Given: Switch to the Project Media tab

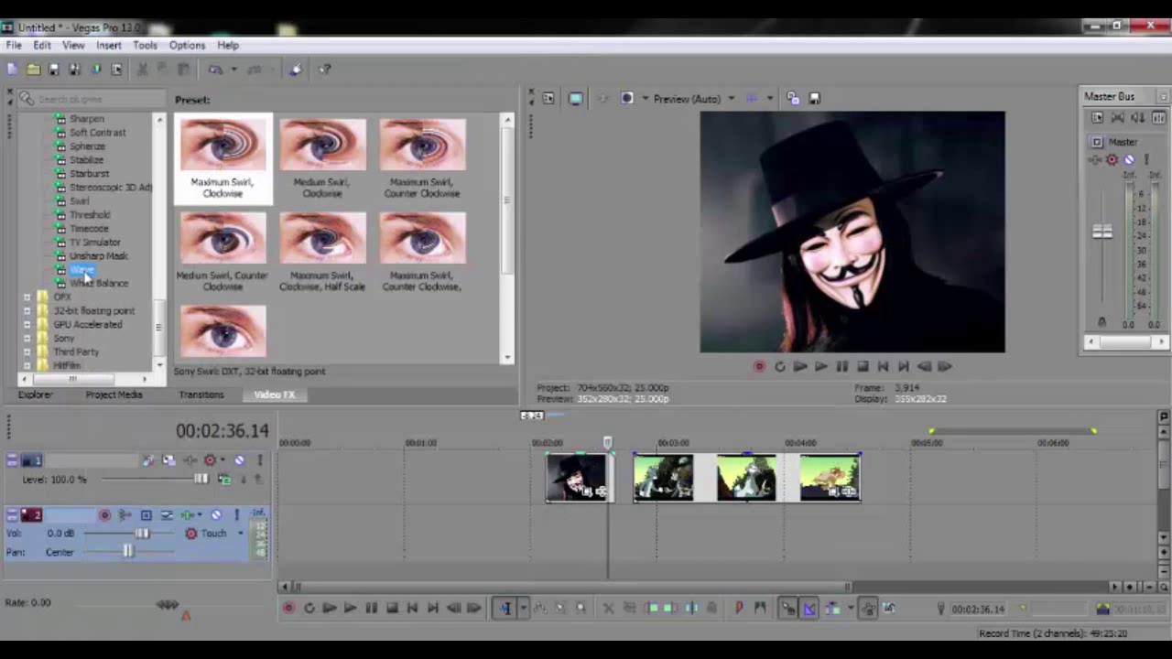Looking at the screenshot, I should pos(114,394).
